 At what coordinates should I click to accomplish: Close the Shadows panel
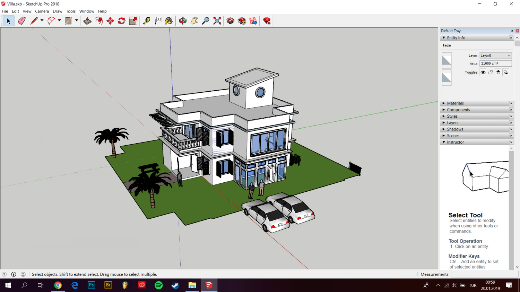pos(511,129)
